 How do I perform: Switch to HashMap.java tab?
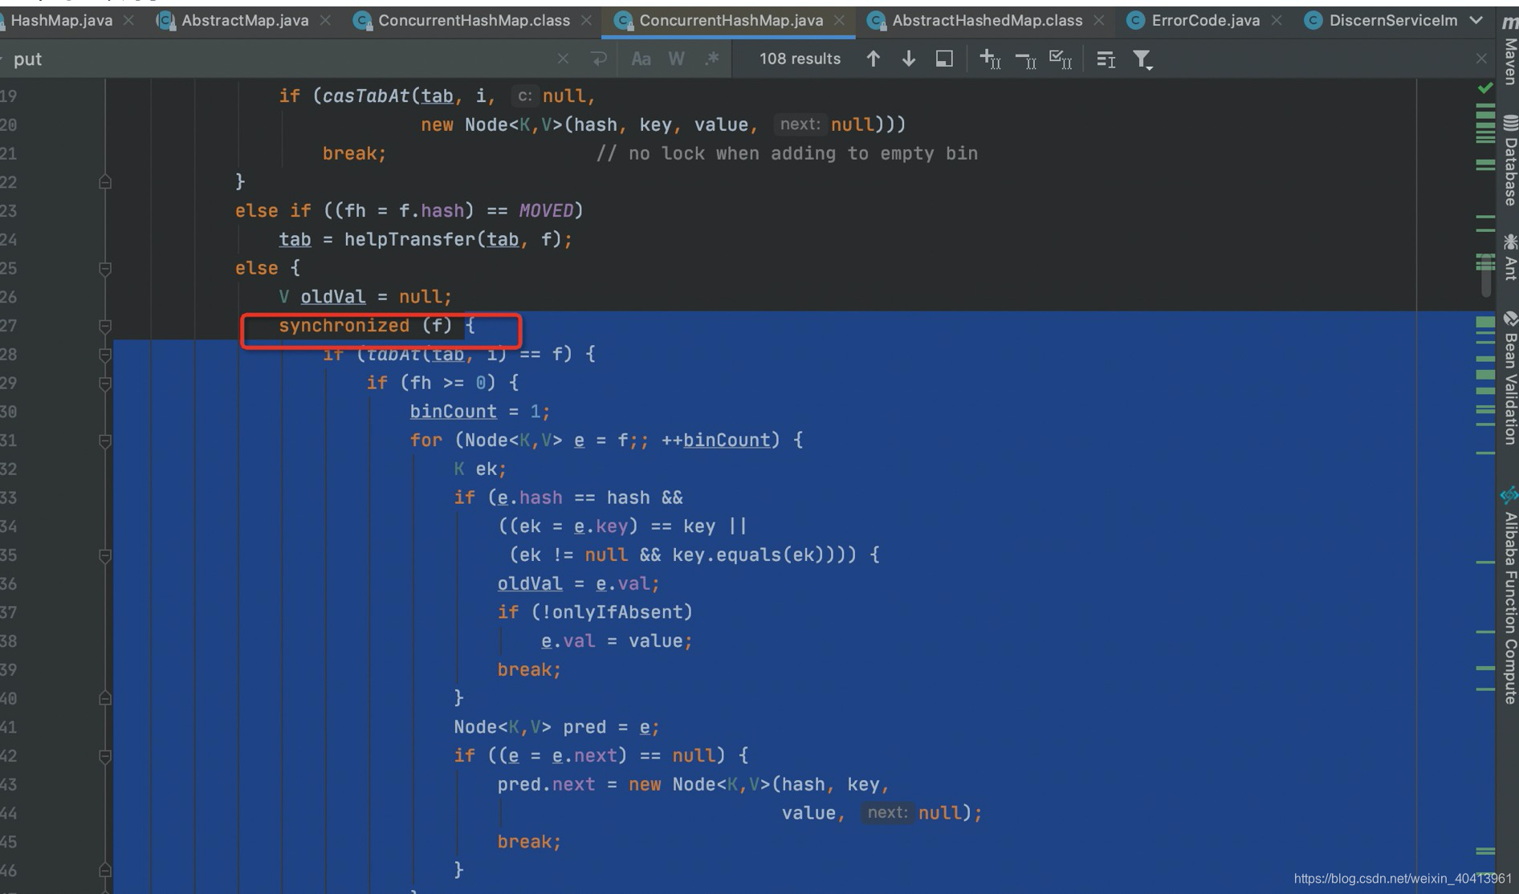pos(61,20)
